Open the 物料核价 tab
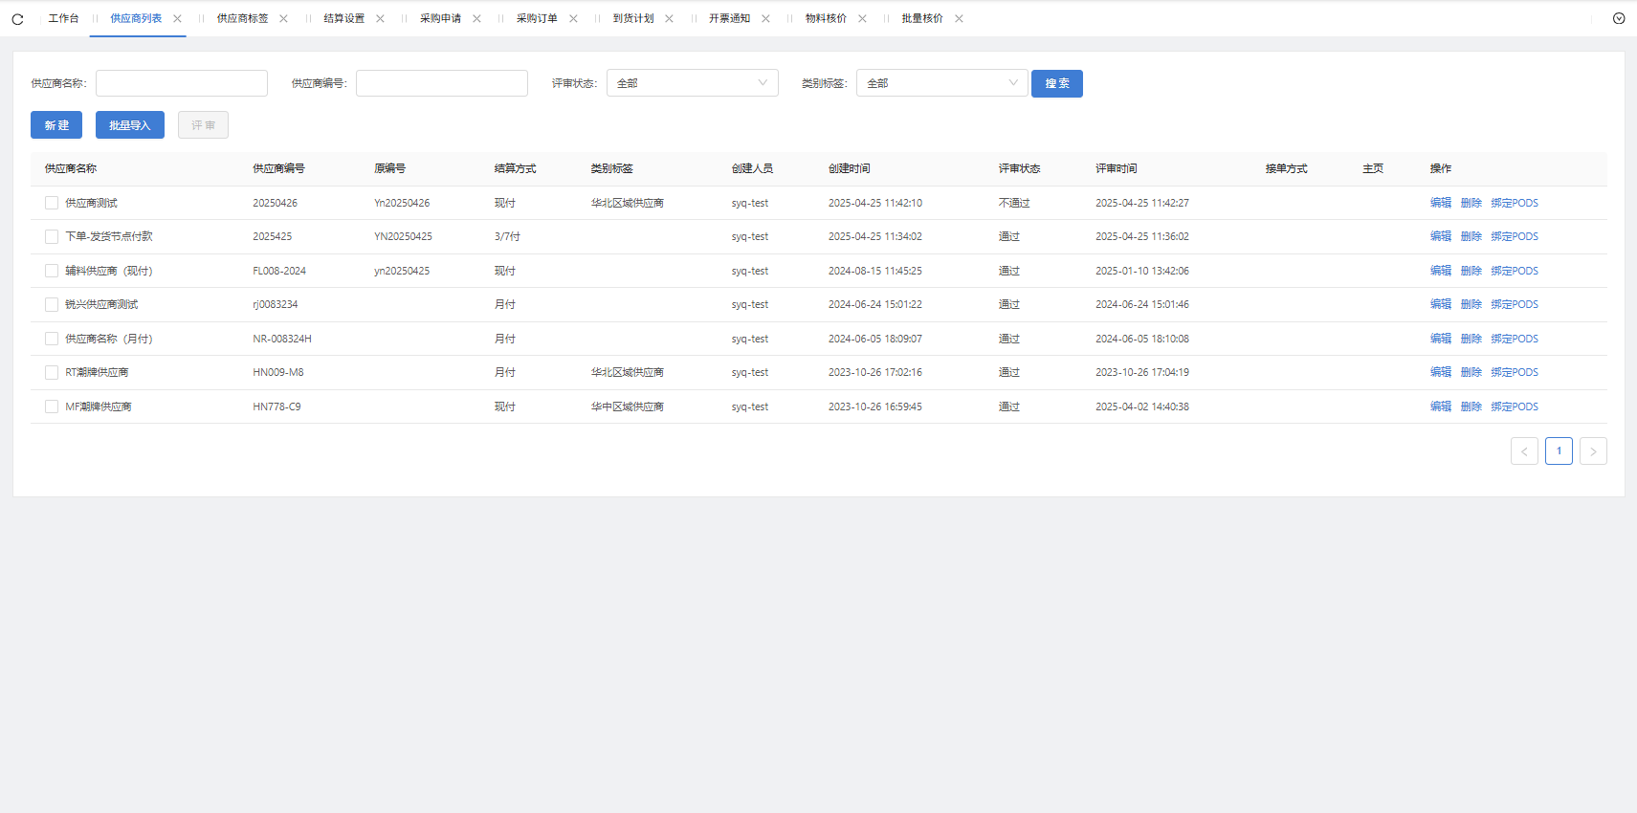This screenshot has width=1637, height=813. click(x=826, y=18)
